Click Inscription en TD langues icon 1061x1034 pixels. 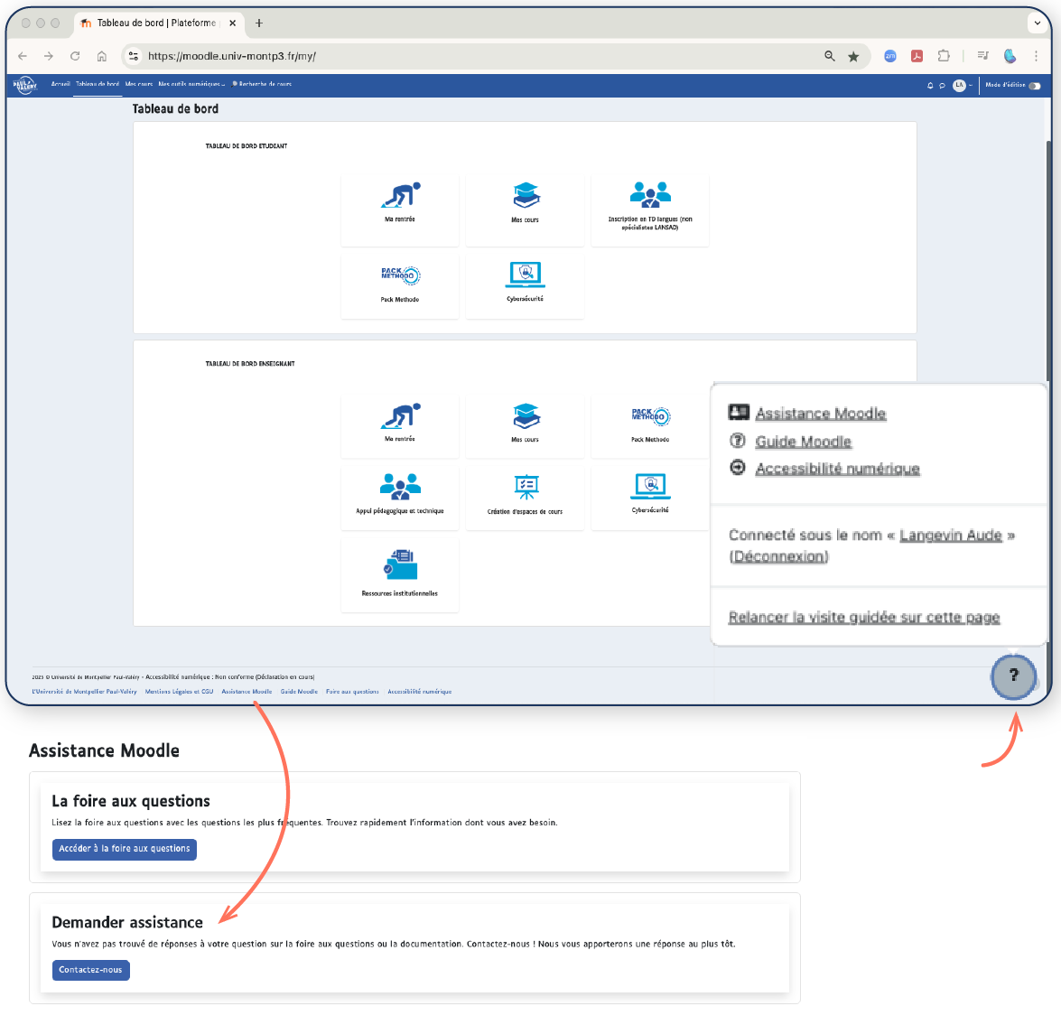[650, 194]
